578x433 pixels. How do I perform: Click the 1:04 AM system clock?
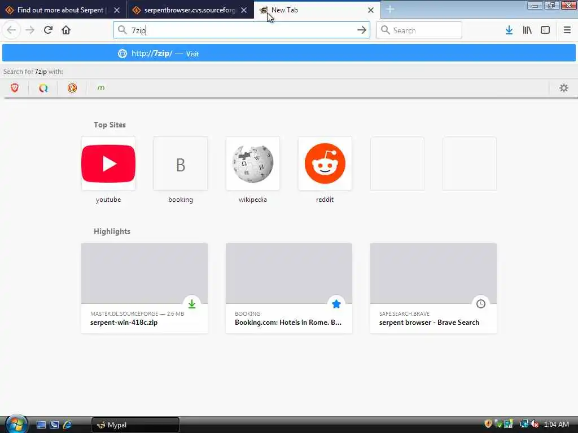(556, 425)
